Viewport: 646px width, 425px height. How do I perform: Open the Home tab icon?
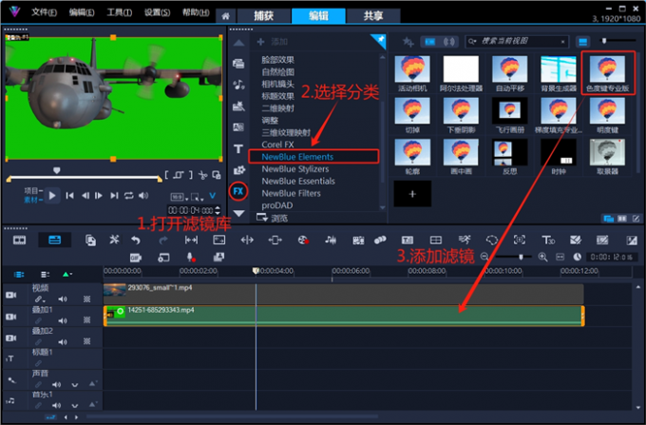coord(225,16)
